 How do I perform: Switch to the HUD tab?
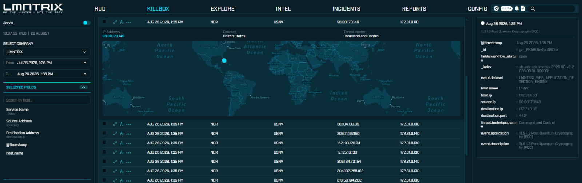[100, 9]
